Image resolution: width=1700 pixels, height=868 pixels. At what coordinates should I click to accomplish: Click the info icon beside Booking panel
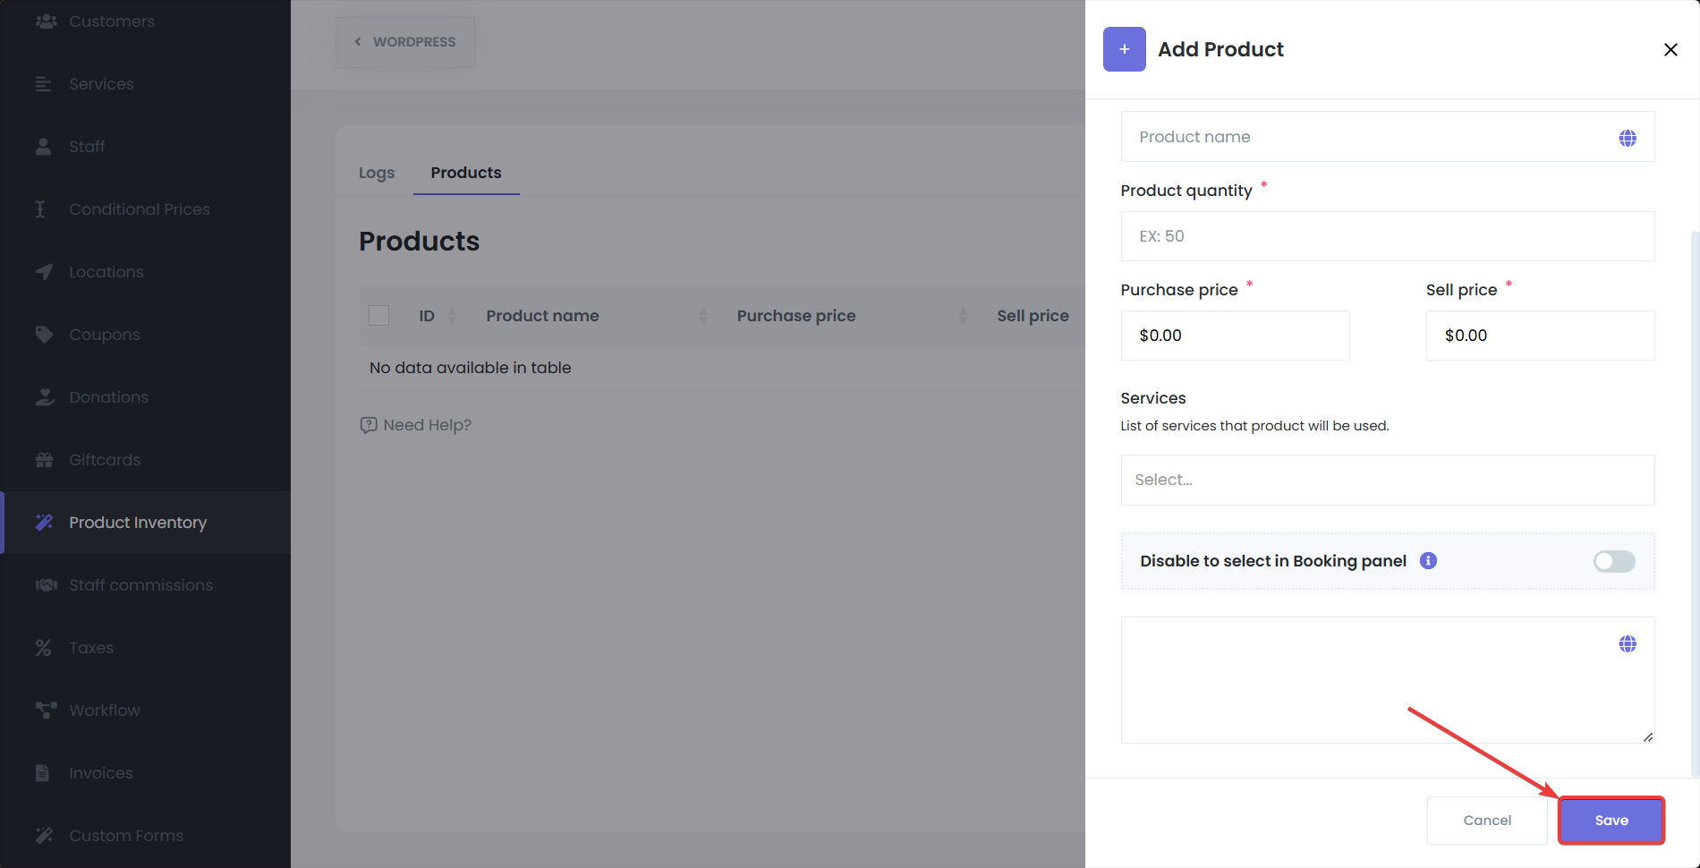coord(1428,561)
